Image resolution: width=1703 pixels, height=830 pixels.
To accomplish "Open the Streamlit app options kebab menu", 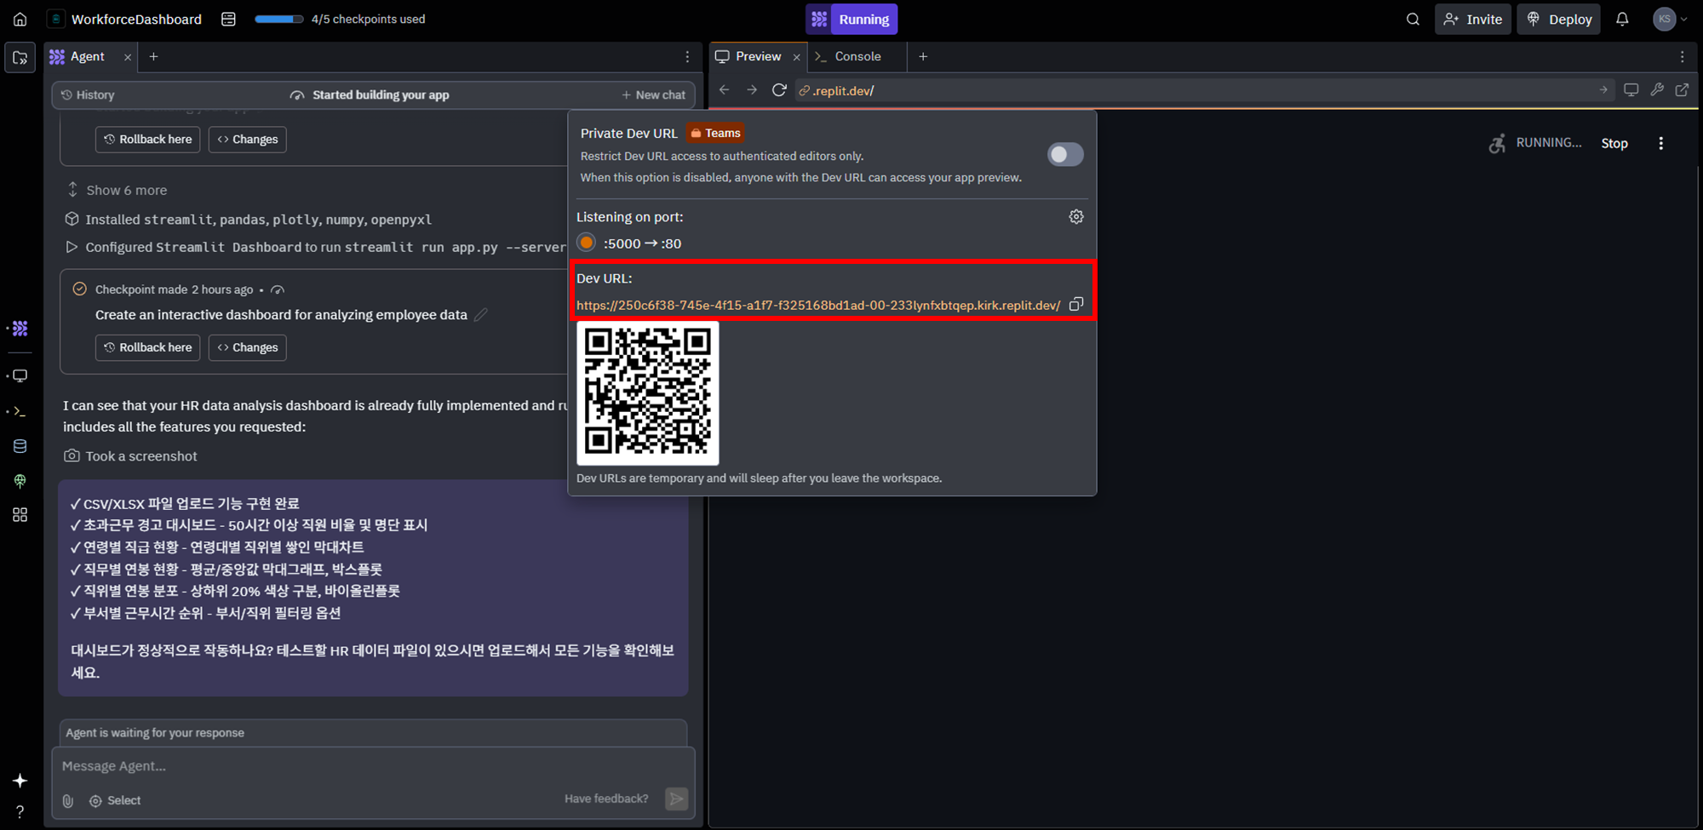I will coord(1660,143).
